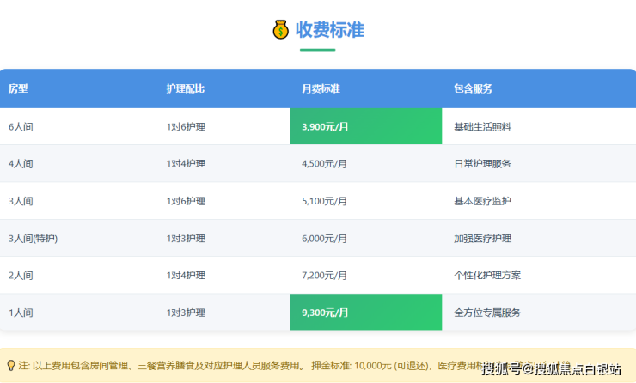Select the 2人间 room type cell
Viewport: 636px width, 383px height.
pos(21,276)
